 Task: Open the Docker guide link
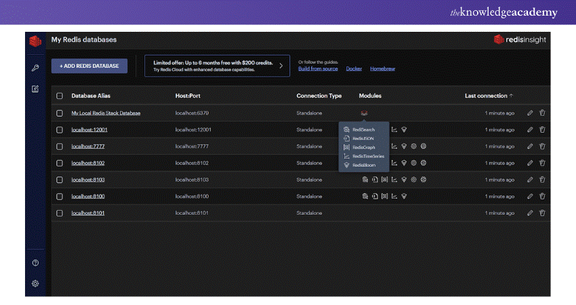click(x=354, y=68)
